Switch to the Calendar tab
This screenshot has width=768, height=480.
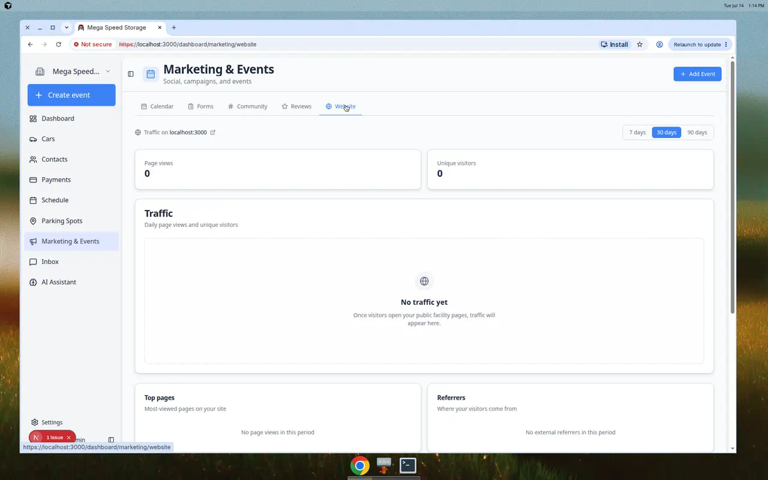coord(157,106)
